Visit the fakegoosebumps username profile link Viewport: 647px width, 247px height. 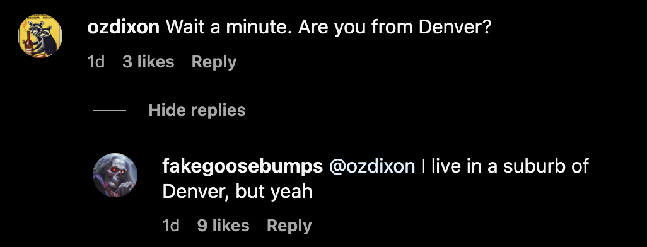(x=243, y=166)
